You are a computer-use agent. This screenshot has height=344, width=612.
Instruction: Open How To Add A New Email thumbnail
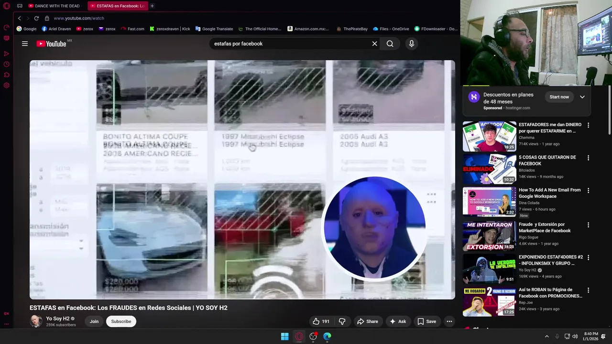[x=489, y=202]
